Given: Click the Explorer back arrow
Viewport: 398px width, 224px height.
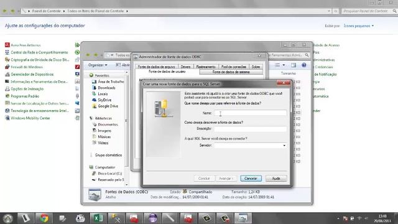Looking at the screenshot, I should 88,55.
